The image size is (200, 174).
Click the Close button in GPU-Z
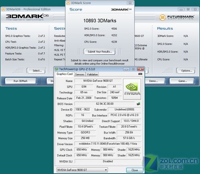click(135, 170)
